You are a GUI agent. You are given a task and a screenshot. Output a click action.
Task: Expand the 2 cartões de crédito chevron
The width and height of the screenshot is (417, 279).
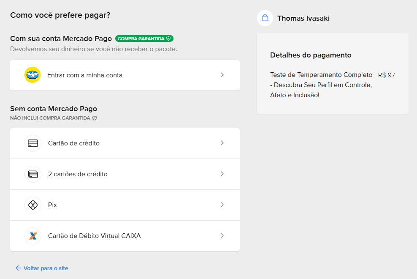click(x=222, y=174)
